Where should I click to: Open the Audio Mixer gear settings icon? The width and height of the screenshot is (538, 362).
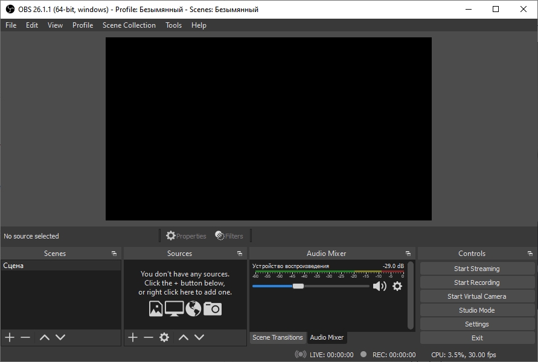pyautogui.click(x=397, y=286)
